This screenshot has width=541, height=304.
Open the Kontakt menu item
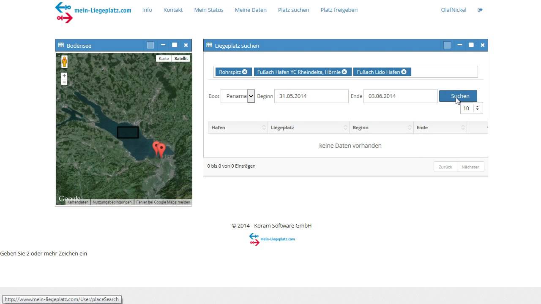click(173, 10)
